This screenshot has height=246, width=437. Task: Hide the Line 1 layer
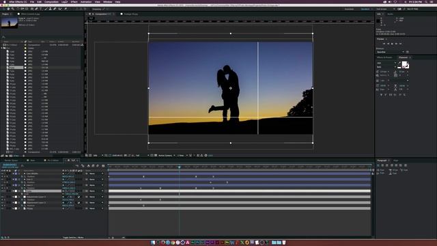tap(2, 185)
